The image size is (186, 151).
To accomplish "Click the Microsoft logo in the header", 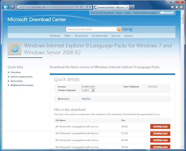I will (167, 13).
